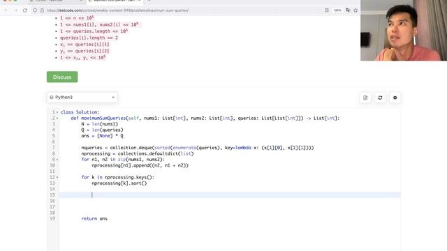
Task: Click constraint '1 <= queries.length <= 10^5'
Action: pos(94,31)
